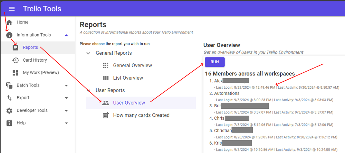Click the Automations member entry
The width and height of the screenshot is (345, 153).
point(227,93)
